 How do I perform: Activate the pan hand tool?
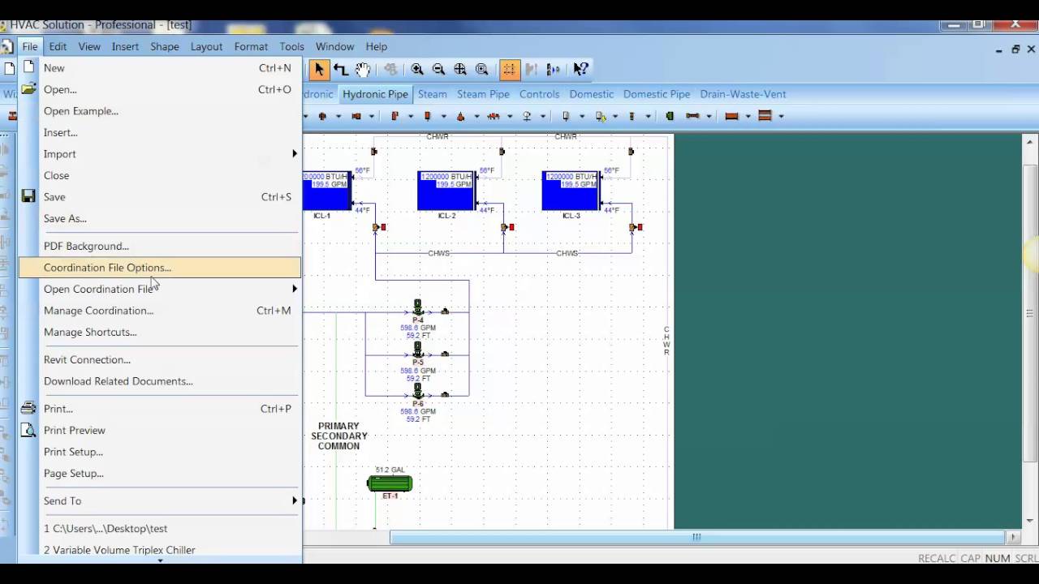[x=363, y=69]
